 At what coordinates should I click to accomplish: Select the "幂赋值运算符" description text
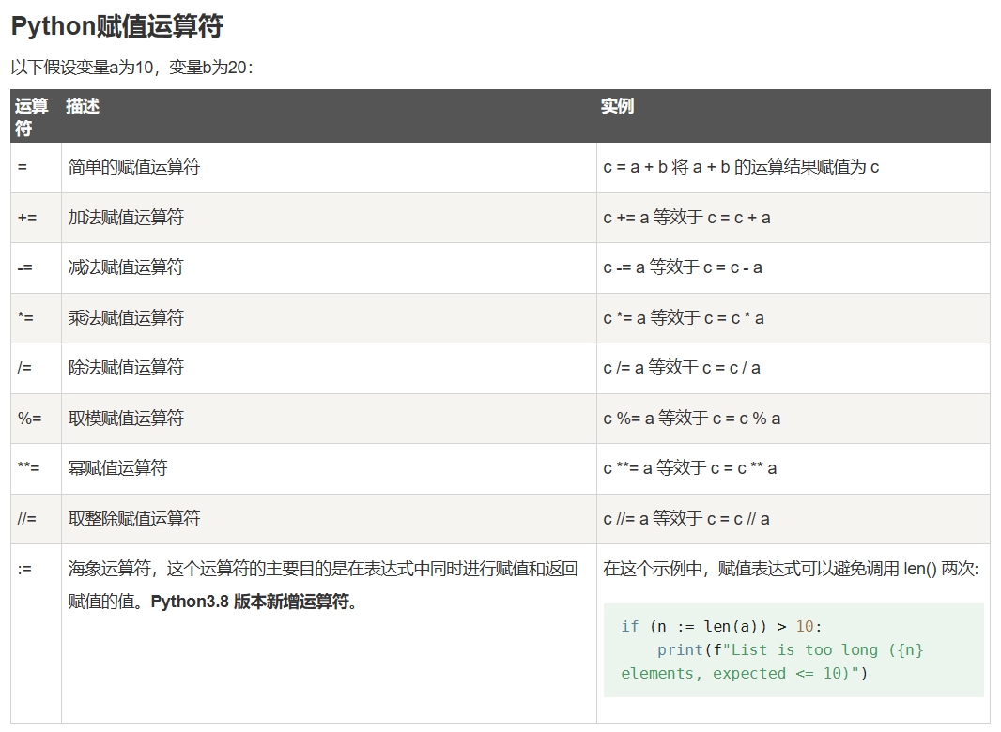[117, 468]
